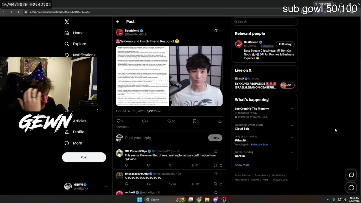Open #thepitt trending topic
Viewport: 361px width, 203px height.
tap(241, 140)
